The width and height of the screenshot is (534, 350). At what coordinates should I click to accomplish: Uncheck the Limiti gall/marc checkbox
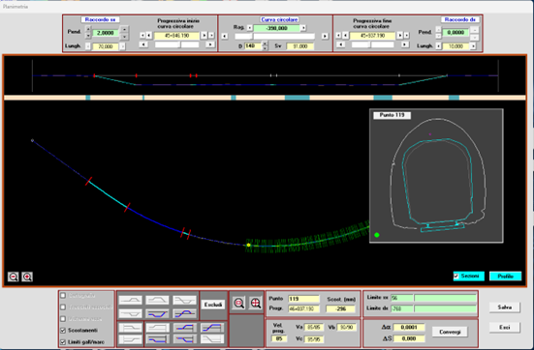(63, 342)
